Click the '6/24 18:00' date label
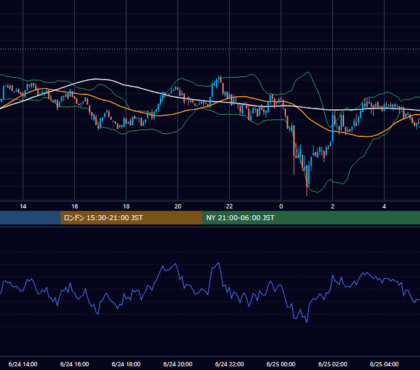The height and width of the screenshot is (370, 420). point(126,364)
